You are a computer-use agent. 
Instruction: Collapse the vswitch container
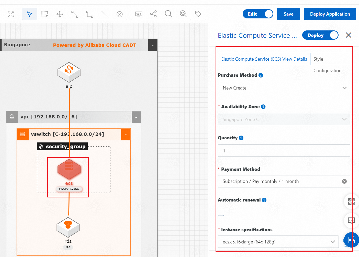(x=126, y=135)
